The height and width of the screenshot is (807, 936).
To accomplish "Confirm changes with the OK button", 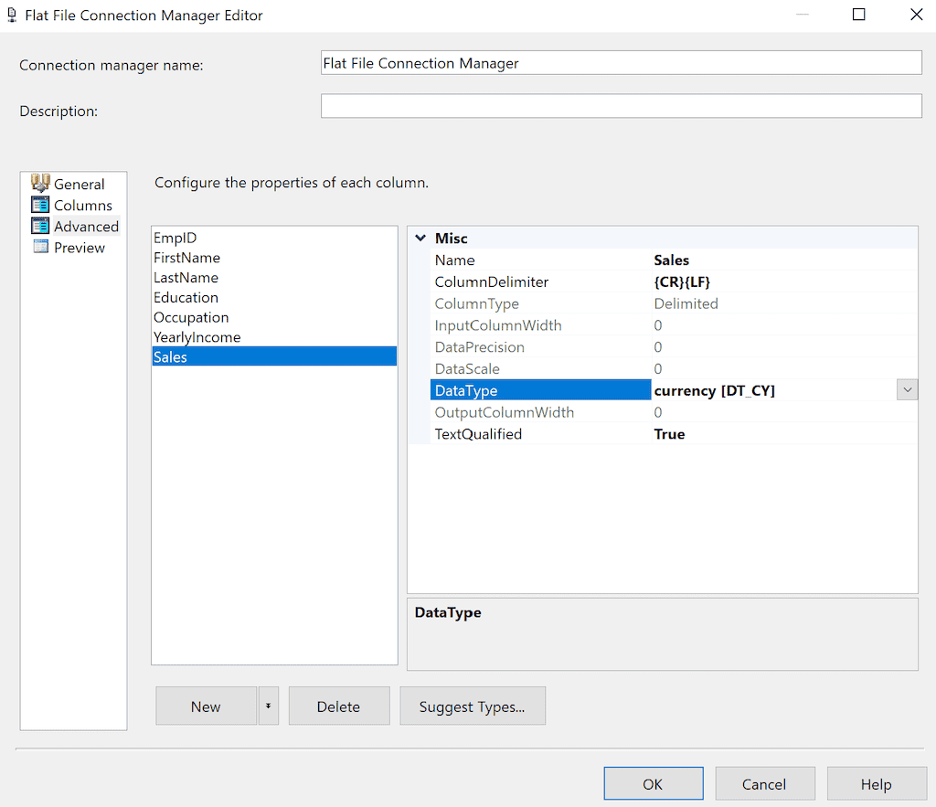I will click(653, 782).
